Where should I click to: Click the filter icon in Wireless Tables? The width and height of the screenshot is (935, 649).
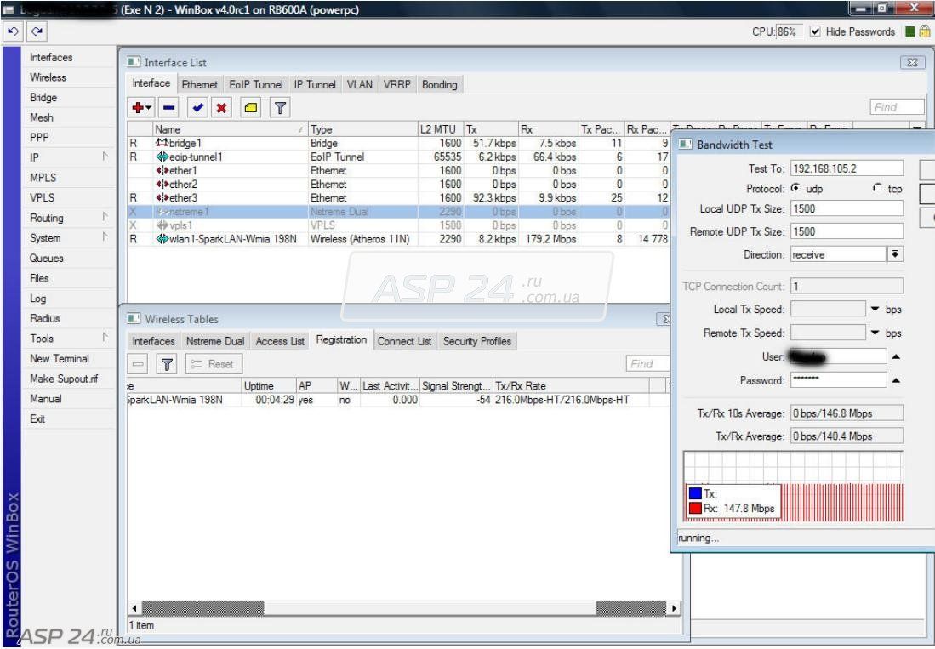point(167,364)
